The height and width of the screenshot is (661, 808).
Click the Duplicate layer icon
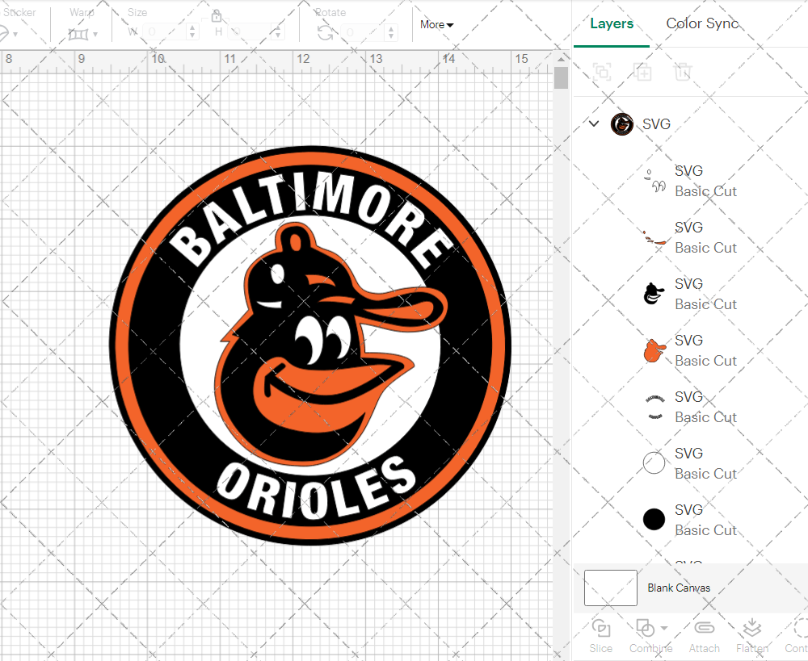point(642,72)
